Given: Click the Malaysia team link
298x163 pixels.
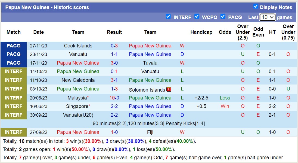Looking at the screenshot, I should pos(77,98).
